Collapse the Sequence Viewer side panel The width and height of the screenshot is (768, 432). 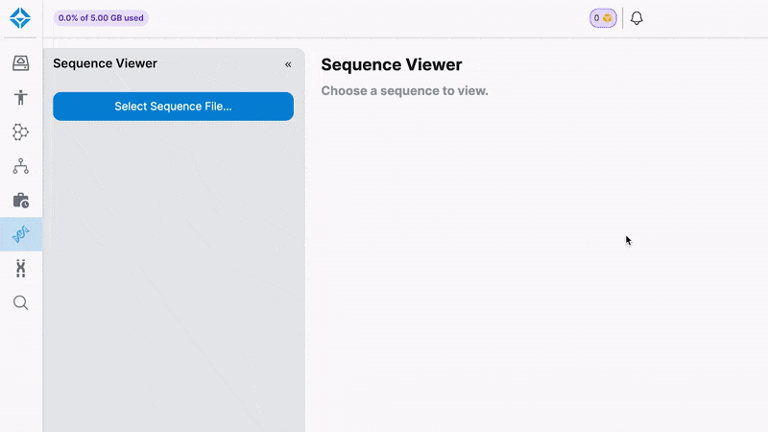pos(288,64)
